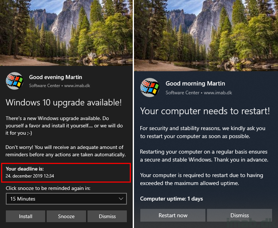Dismiss the Windows 10 upgrade notification
This screenshot has height=228, width=278.
point(107,216)
